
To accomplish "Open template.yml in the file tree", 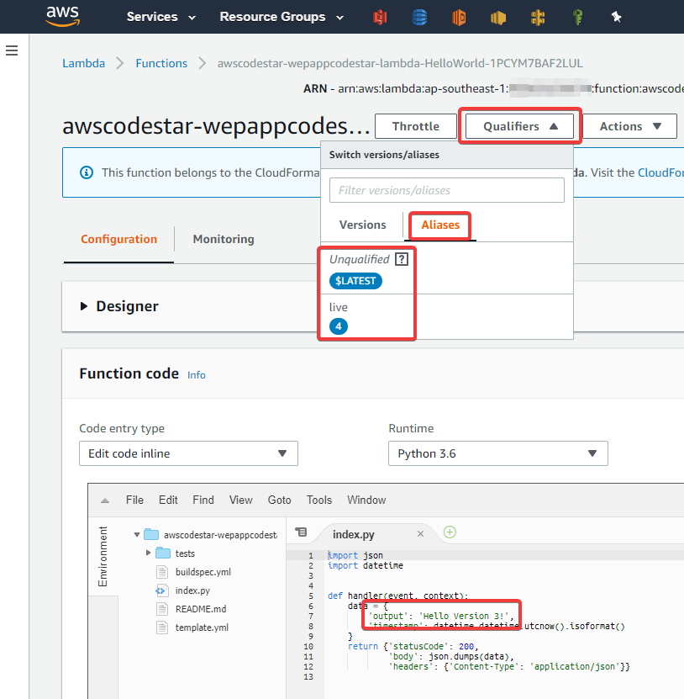I will point(202,628).
